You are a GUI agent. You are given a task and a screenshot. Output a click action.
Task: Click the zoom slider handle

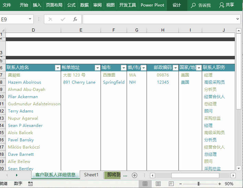(198, 184)
